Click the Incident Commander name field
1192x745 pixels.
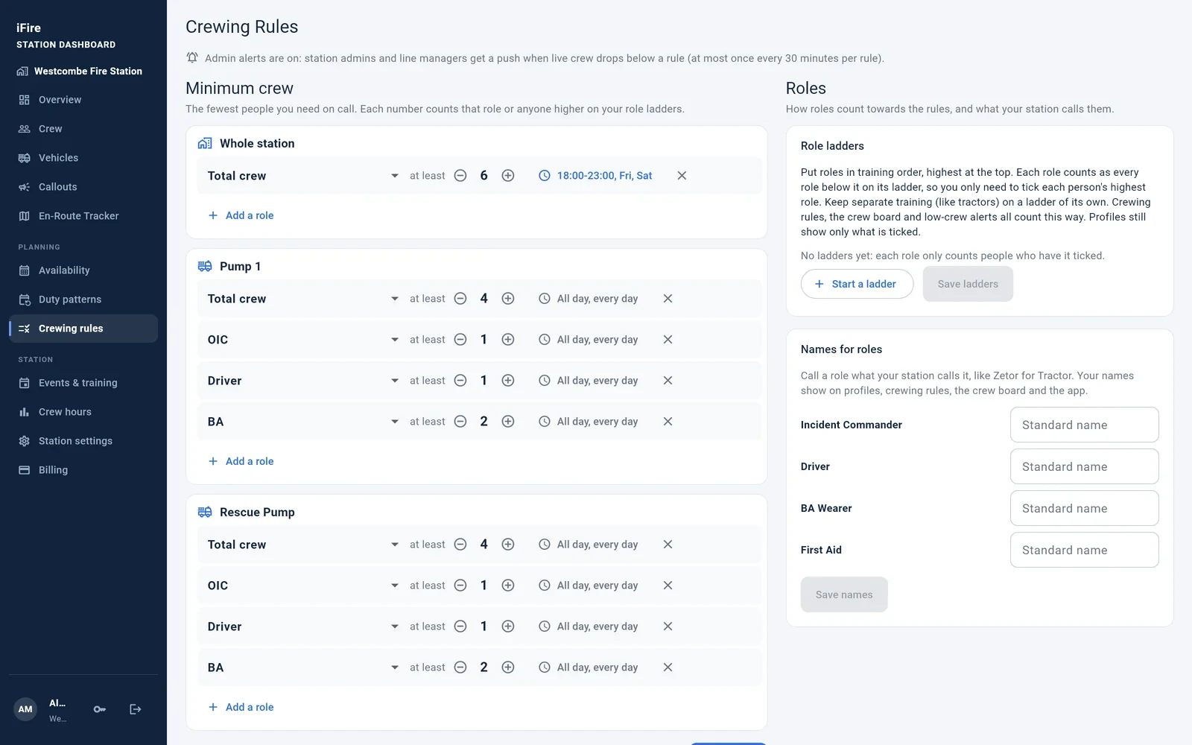(1084, 425)
